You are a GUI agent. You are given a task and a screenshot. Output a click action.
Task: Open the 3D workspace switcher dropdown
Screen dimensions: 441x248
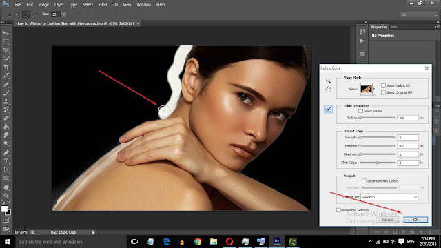[419, 14]
